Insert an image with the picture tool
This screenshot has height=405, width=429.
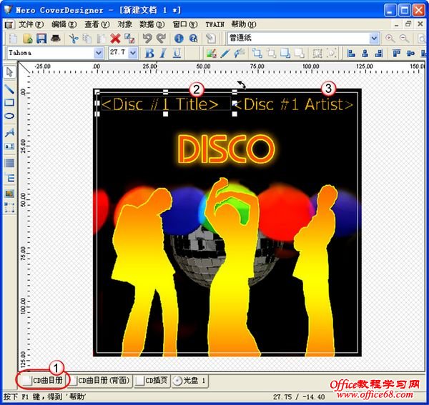[x=9, y=193]
